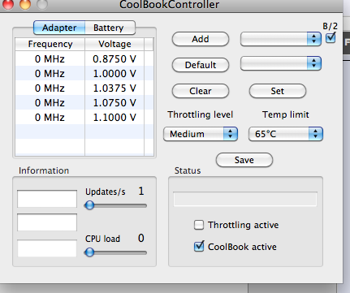Minimize the window with the yellow button
Screen dimensions: 350x293
(x=25, y=4)
